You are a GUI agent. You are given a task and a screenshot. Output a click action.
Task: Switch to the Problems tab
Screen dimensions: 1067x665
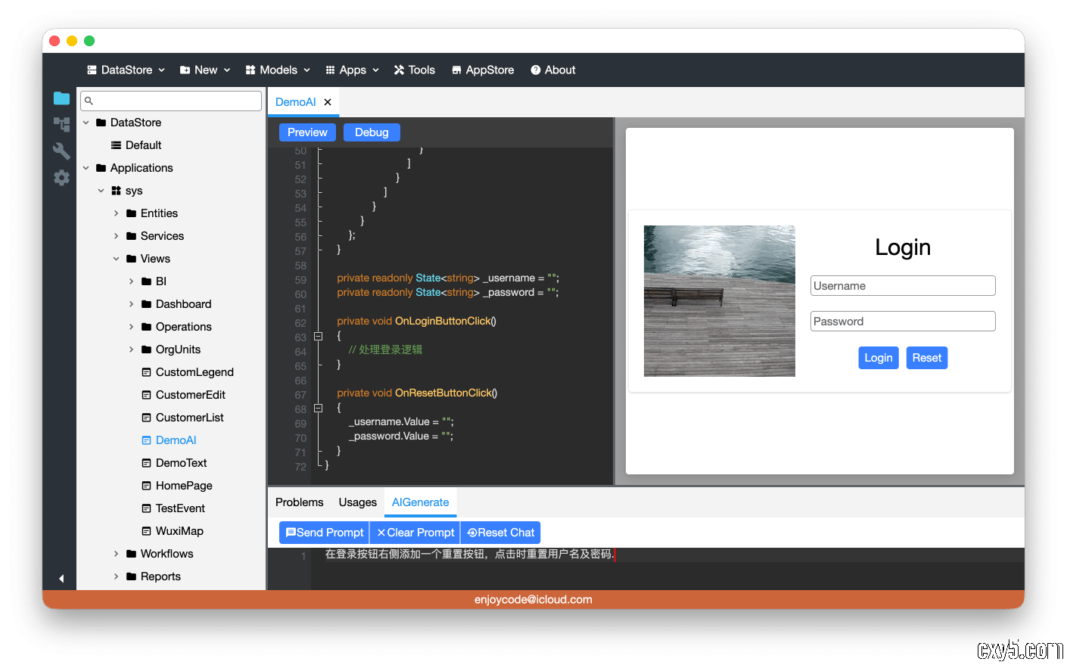[x=299, y=502]
